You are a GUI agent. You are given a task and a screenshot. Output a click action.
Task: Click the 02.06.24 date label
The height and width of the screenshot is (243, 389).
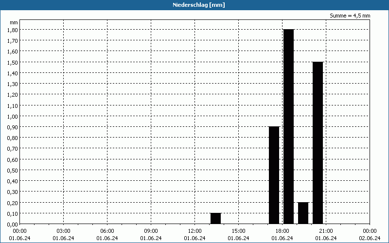370,238
